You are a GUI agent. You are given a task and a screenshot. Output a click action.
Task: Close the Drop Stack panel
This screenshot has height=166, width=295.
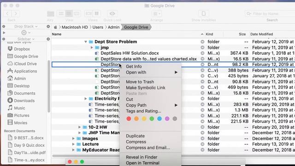click(48, 27)
